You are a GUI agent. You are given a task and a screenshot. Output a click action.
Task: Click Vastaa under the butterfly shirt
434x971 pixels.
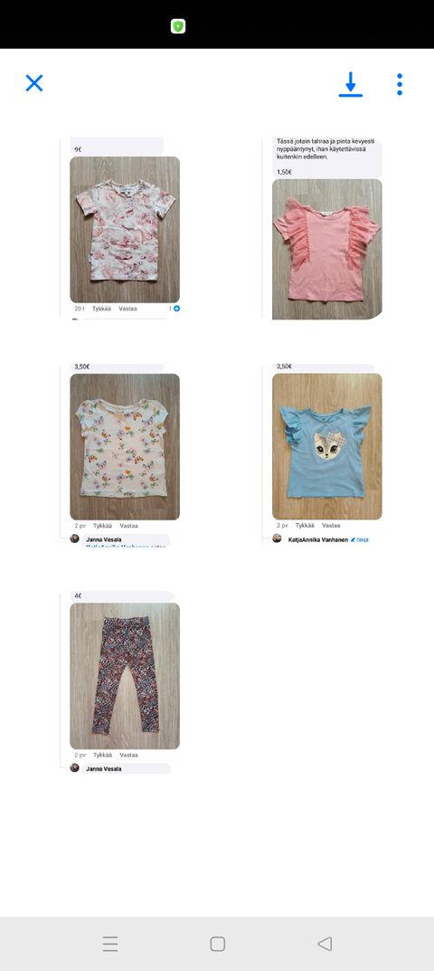[128, 526]
